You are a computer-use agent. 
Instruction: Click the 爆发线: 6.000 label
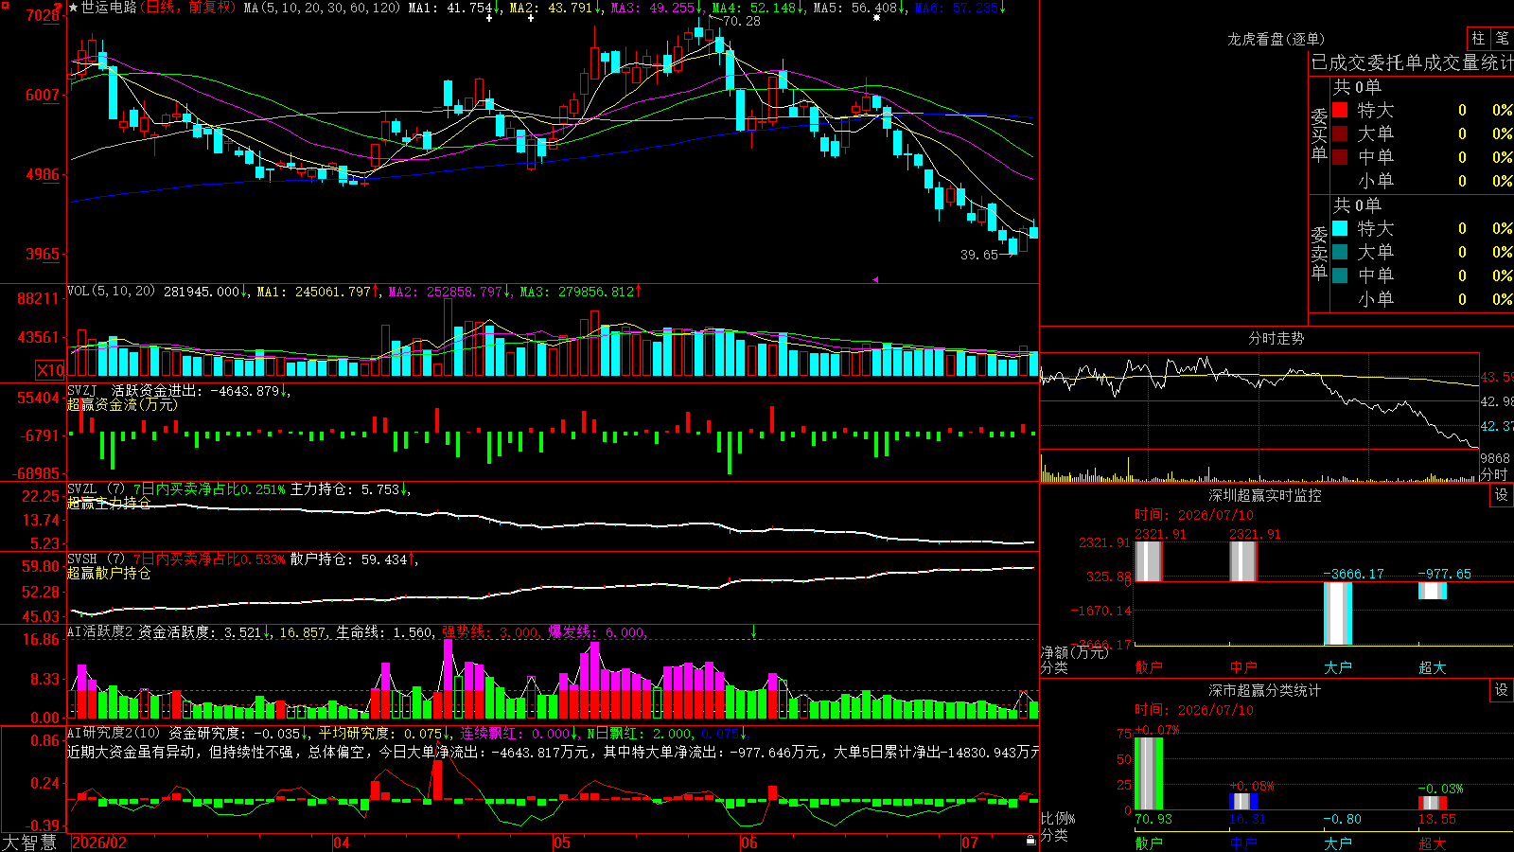coord(597,632)
